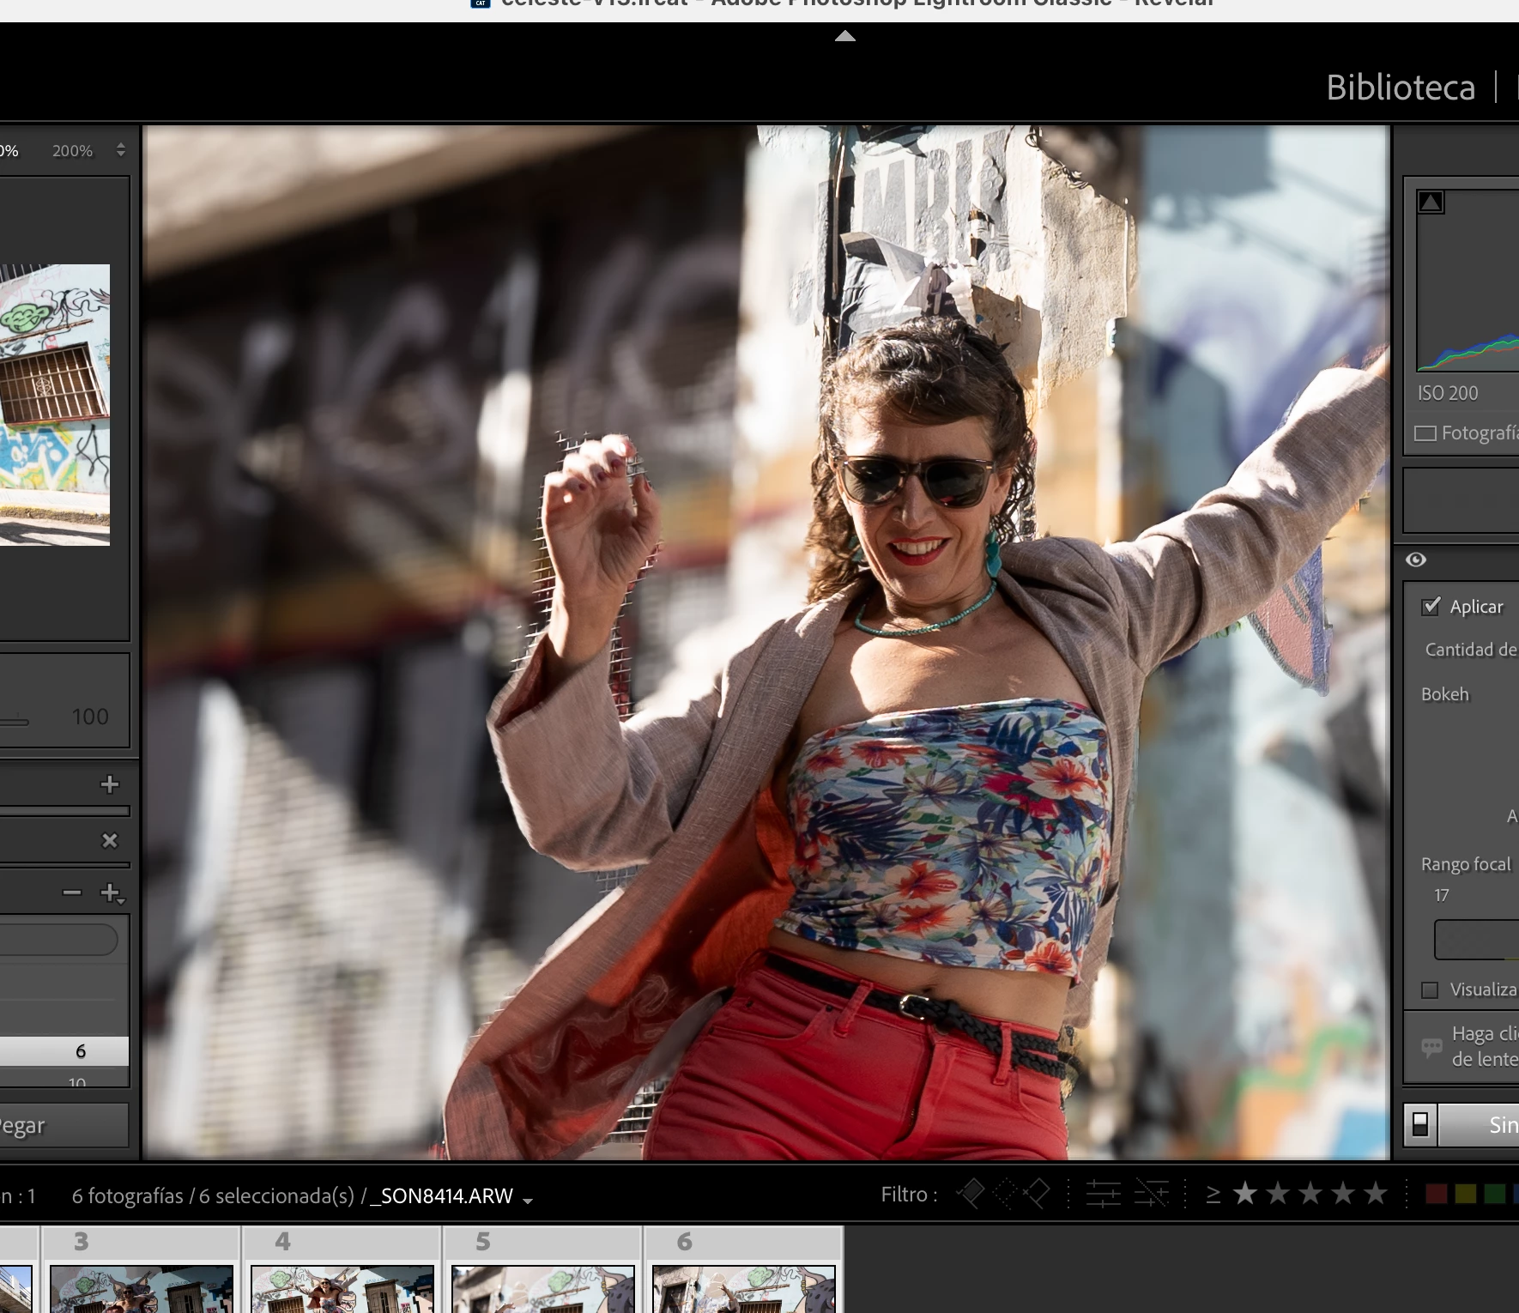Screen dimensions: 1519x1313
Task: Open filename _SON8414.ARW dropdown arrow
Action: (x=528, y=1200)
